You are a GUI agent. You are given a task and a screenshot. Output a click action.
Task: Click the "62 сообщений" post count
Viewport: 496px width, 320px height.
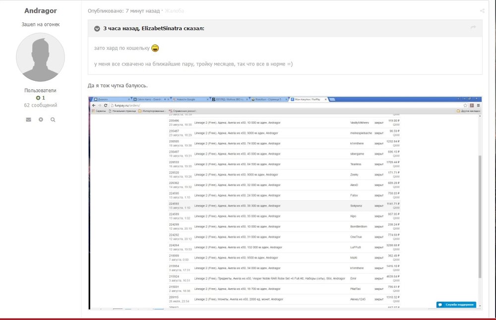(41, 105)
